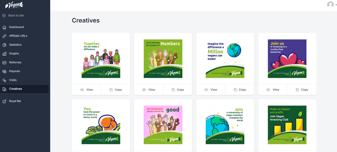The height and width of the screenshot is (152, 337).
Task: Click the Payouts camera-style icon
Action: click(x=4, y=71)
